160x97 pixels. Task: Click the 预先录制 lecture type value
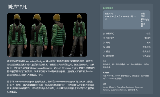146,56
